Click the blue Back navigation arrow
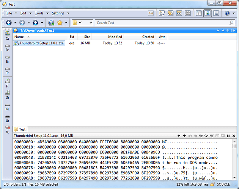The height and width of the screenshot is (189, 239). point(9,23)
